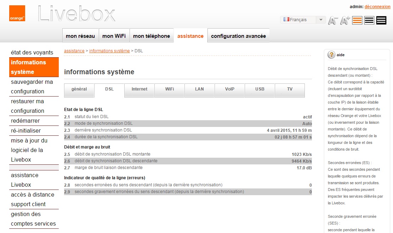This screenshot has width=393, height=233.
Task: Switch to the WiFi sub-tab
Action: 170,90
